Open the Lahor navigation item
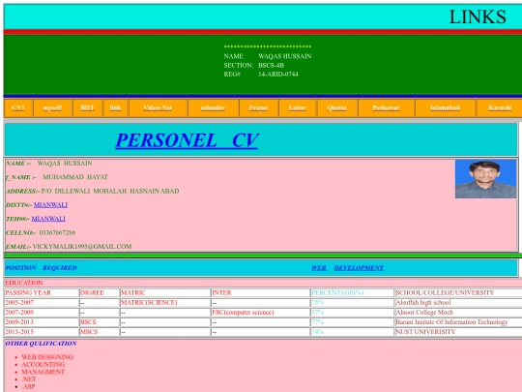 (x=298, y=107)
